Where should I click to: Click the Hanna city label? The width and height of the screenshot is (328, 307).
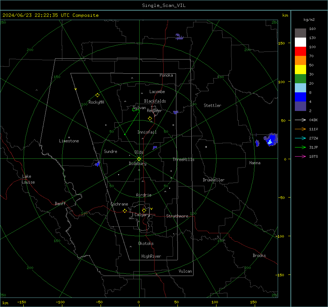tap(255, 163)
